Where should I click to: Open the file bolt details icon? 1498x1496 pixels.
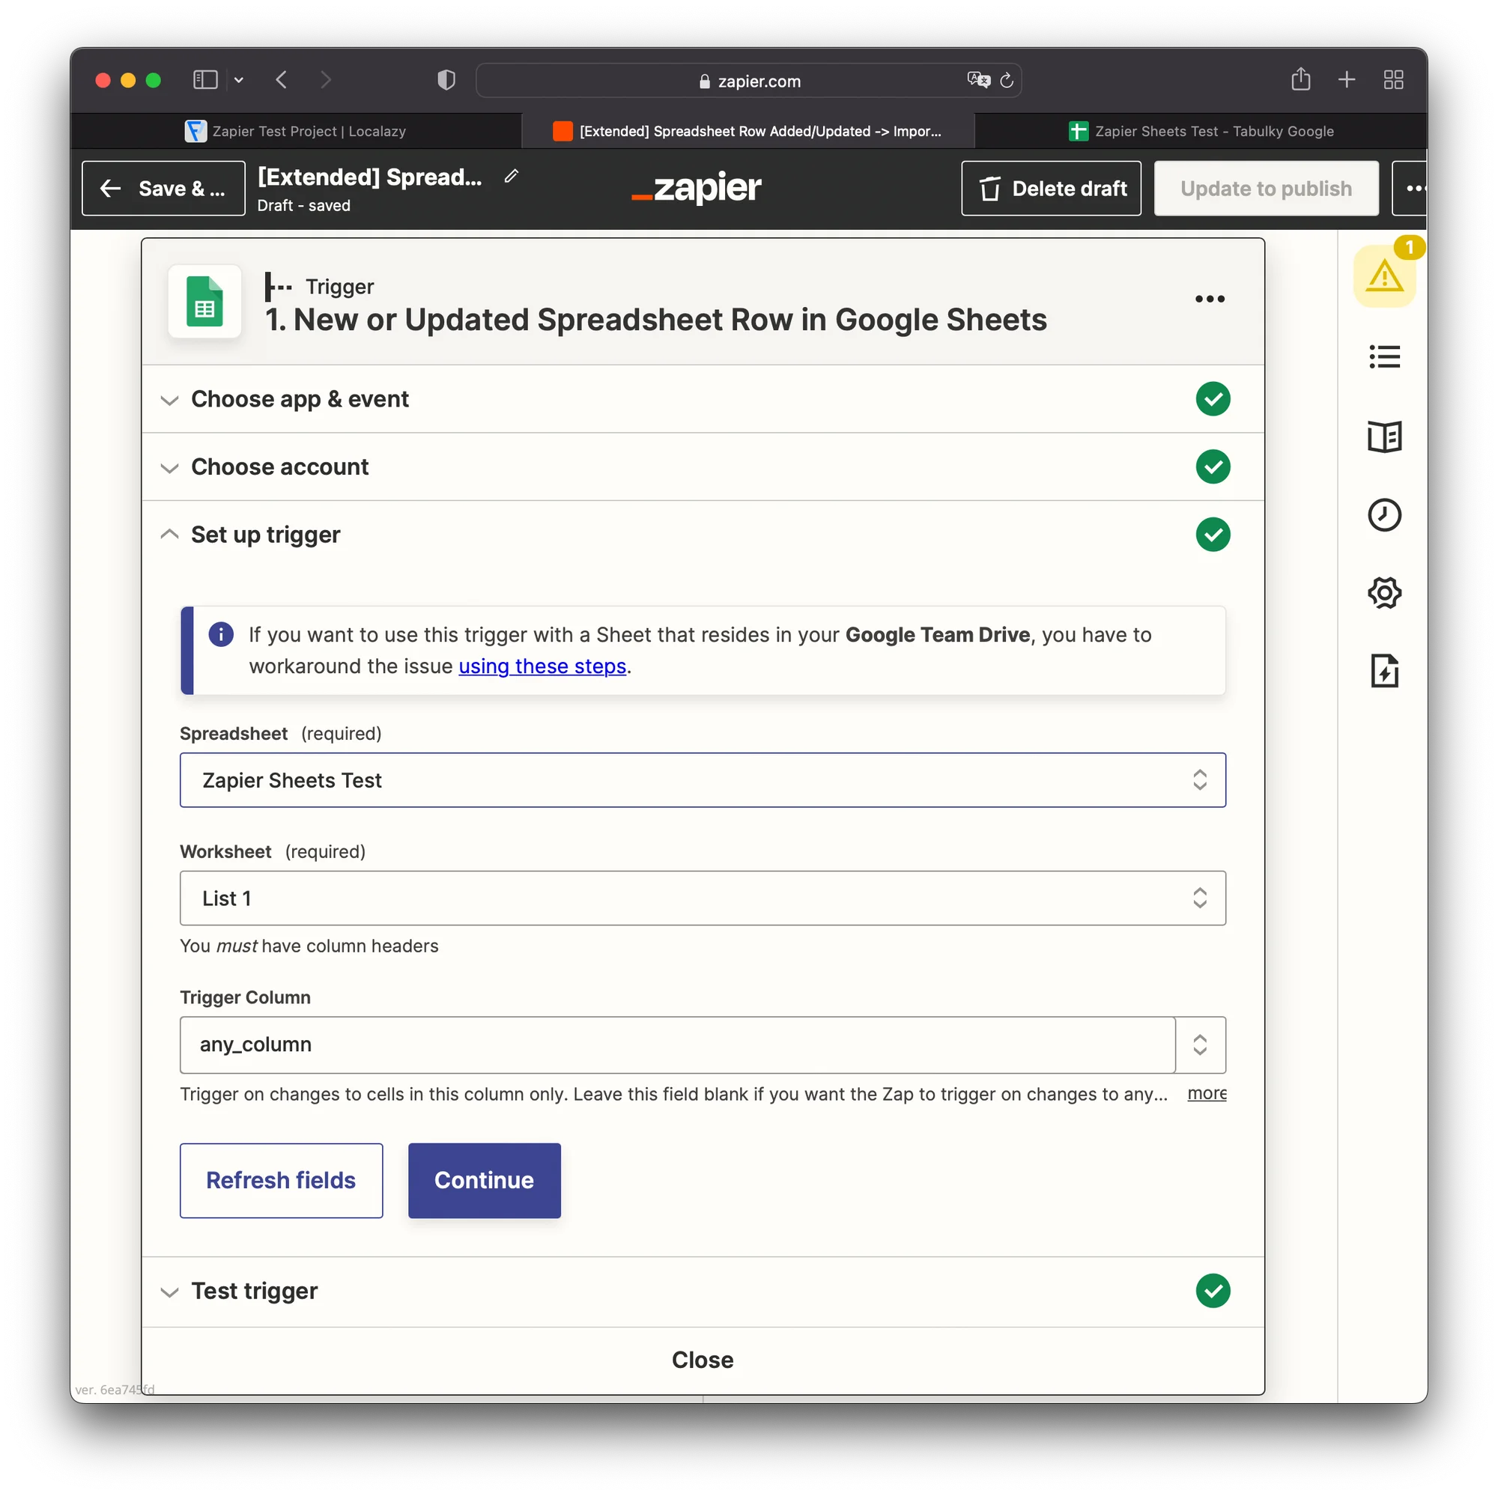(1384, 672)
